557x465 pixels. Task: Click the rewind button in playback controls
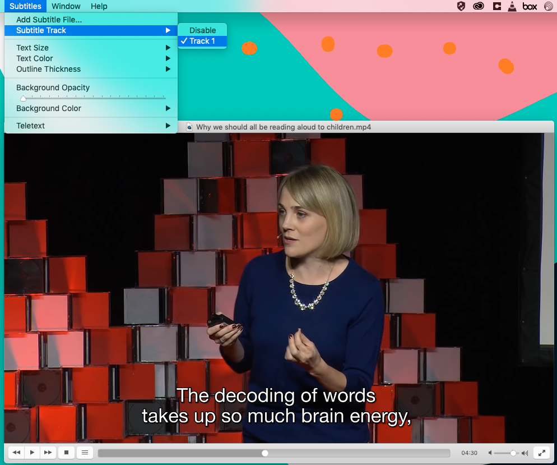[16, 452]
